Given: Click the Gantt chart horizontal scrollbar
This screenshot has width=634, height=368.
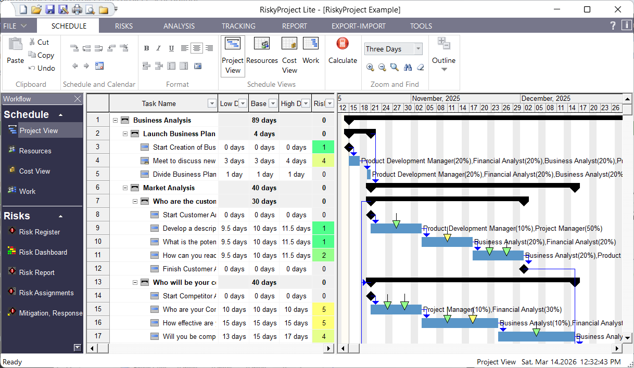Looking at the screenshot, I should [479, 348].
